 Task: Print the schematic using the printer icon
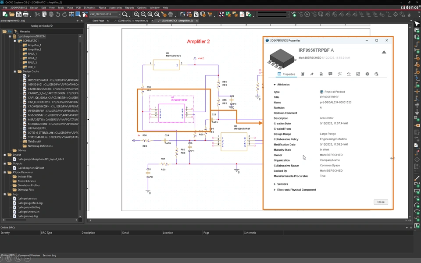pyautogui.click(x=26, y=14)
